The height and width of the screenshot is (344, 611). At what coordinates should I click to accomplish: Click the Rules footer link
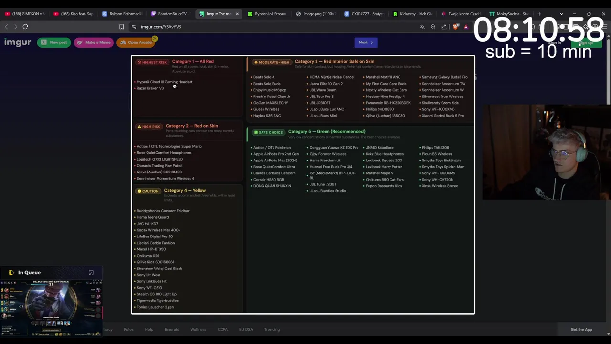point(128,329)
